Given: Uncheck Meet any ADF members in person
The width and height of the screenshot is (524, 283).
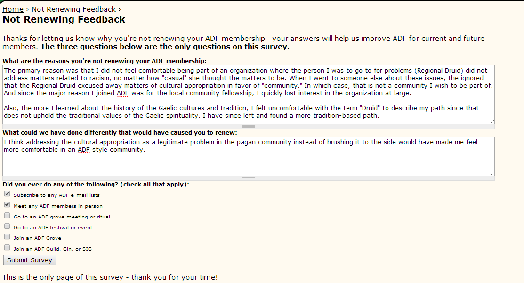Looking at the screenshot, I should pos(7,204).
